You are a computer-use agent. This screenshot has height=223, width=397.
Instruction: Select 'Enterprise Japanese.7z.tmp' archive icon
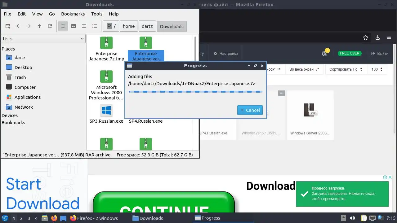click(x=106, y=43)
